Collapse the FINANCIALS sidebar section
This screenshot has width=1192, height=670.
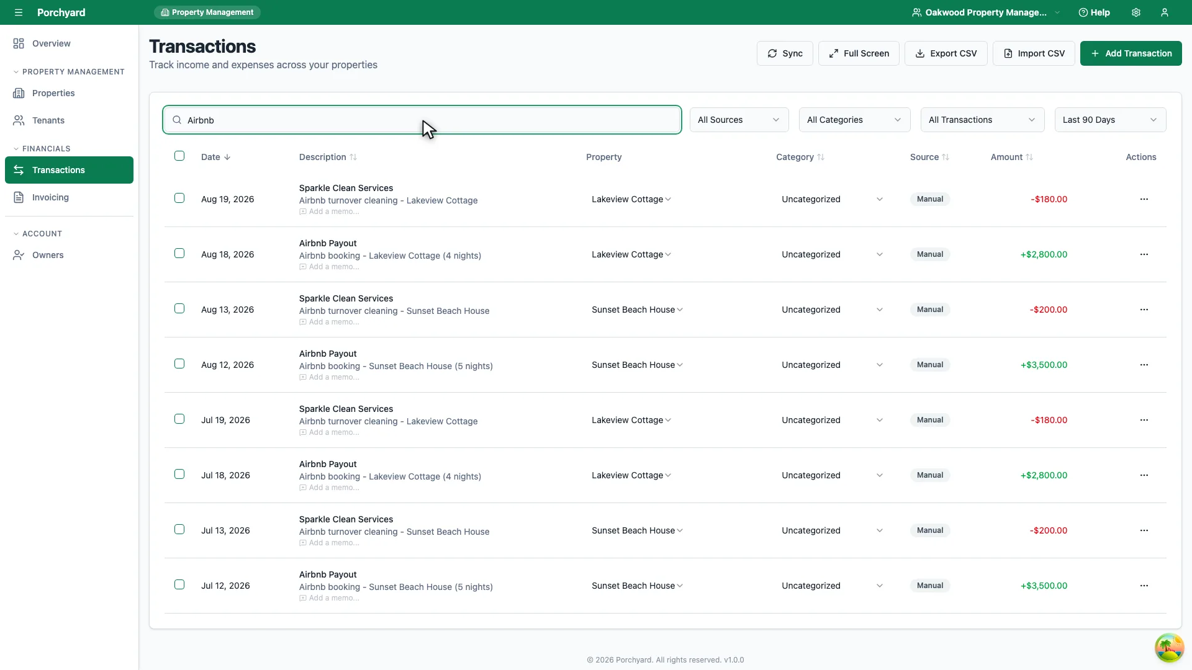(42, 149)
